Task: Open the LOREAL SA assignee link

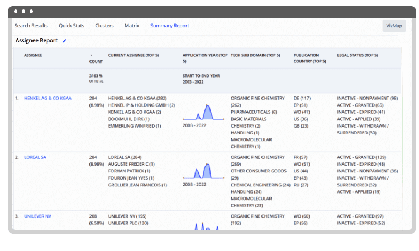Action: coord(35,157)
